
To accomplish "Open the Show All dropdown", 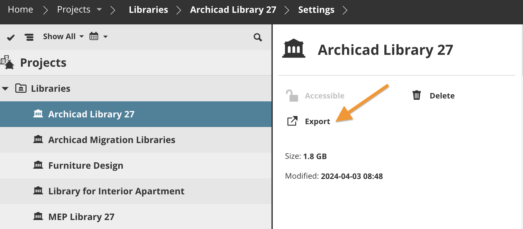I will click(x=63, y=37).
